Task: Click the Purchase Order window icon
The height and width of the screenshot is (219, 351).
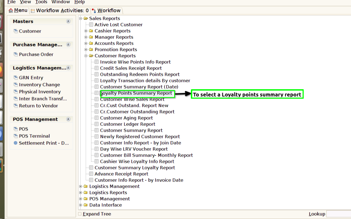Action: pos(15,54)
